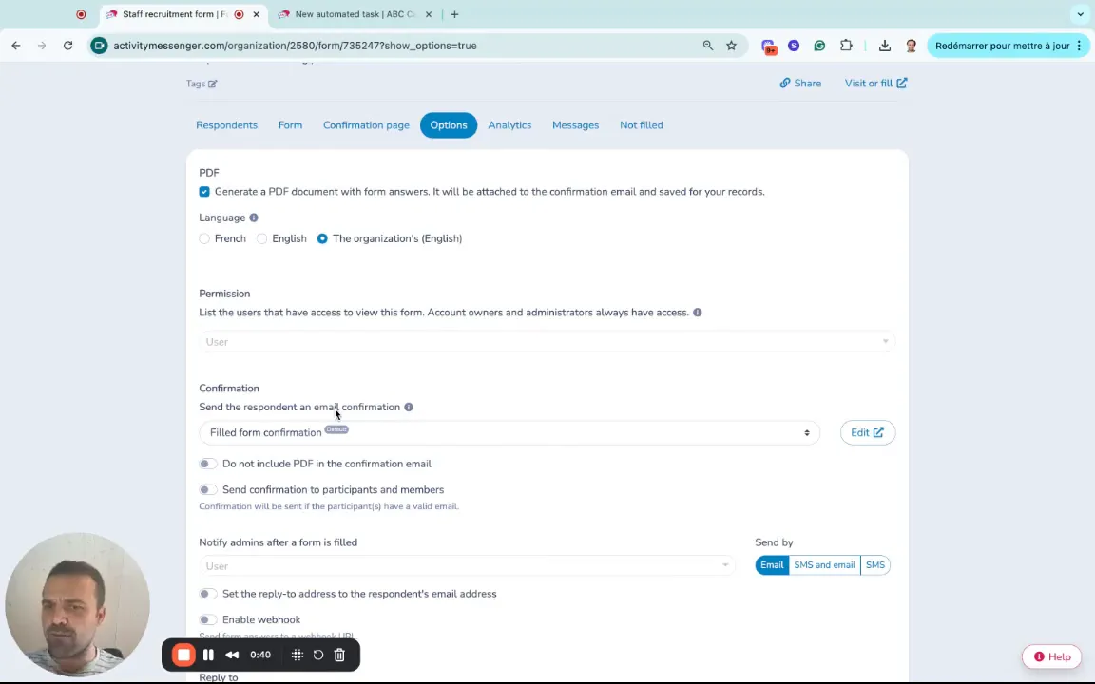The image size is (1095, 684).
Task: Switch to the Analytics tab
Action: coord(509,125)
